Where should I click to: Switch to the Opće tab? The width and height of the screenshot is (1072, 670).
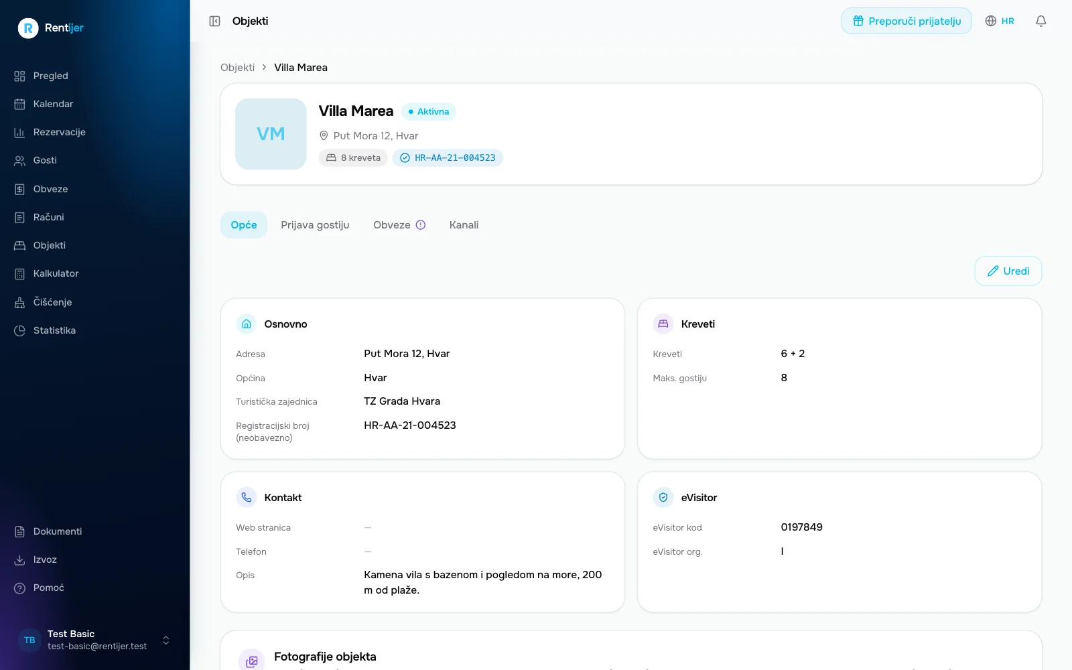pos(244,225)
